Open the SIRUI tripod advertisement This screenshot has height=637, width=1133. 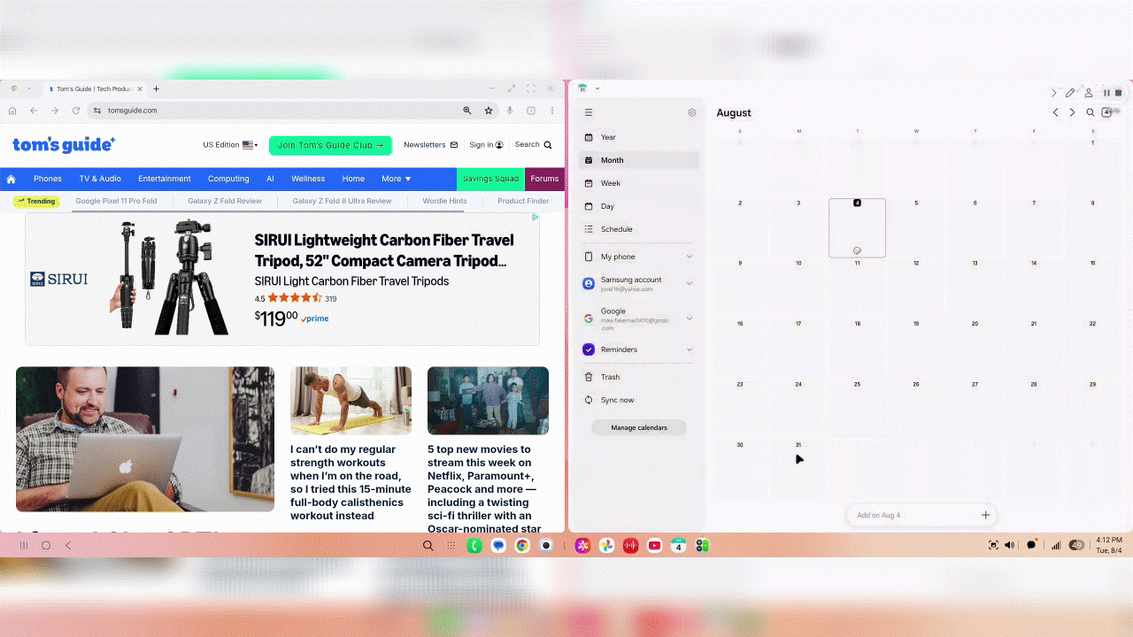tap(282, 279)
